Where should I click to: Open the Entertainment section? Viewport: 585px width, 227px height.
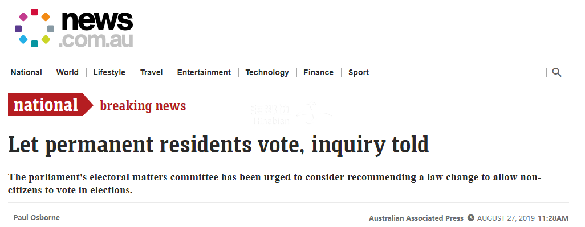(204, 73)
